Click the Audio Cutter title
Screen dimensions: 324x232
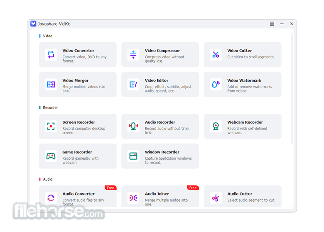[240, 194]
